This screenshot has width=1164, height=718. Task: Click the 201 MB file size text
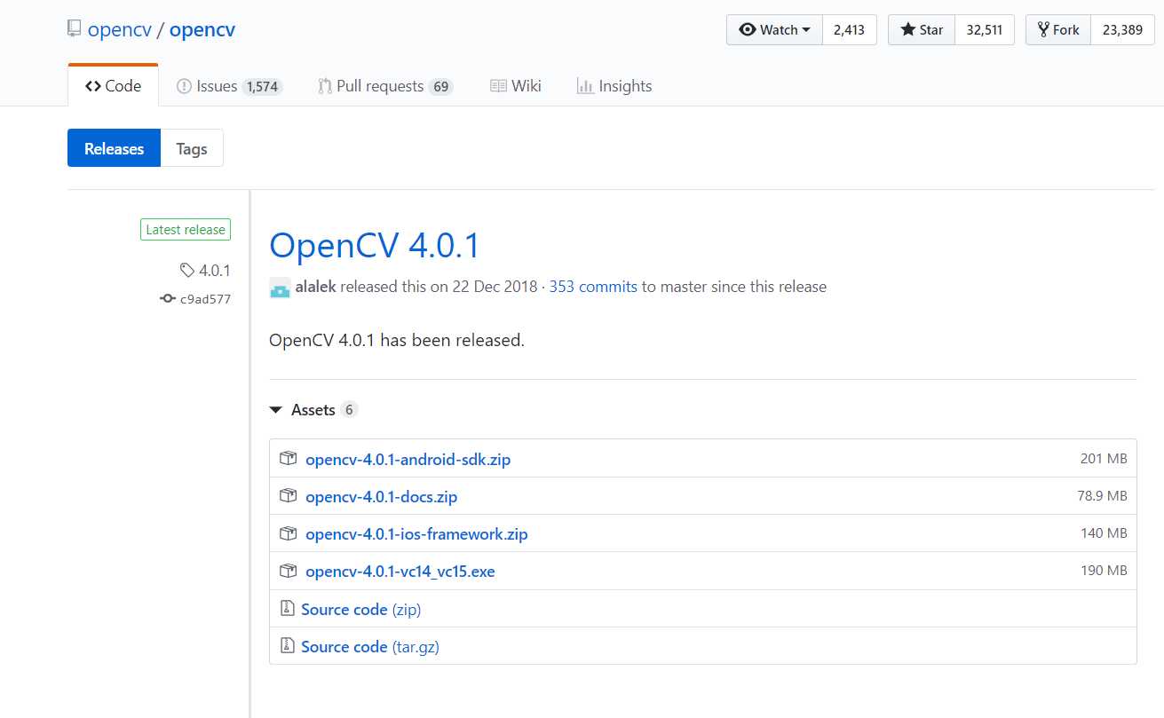[1104, 459]
